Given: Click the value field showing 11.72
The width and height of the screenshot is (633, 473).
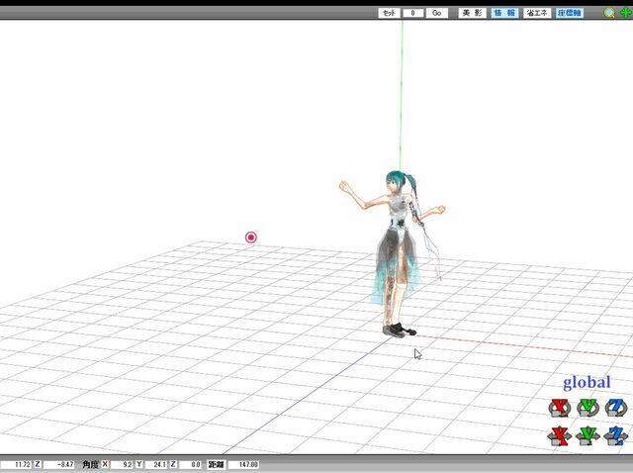Looking at the screenshot, I should pyautogui.click(x=16, y=464).
